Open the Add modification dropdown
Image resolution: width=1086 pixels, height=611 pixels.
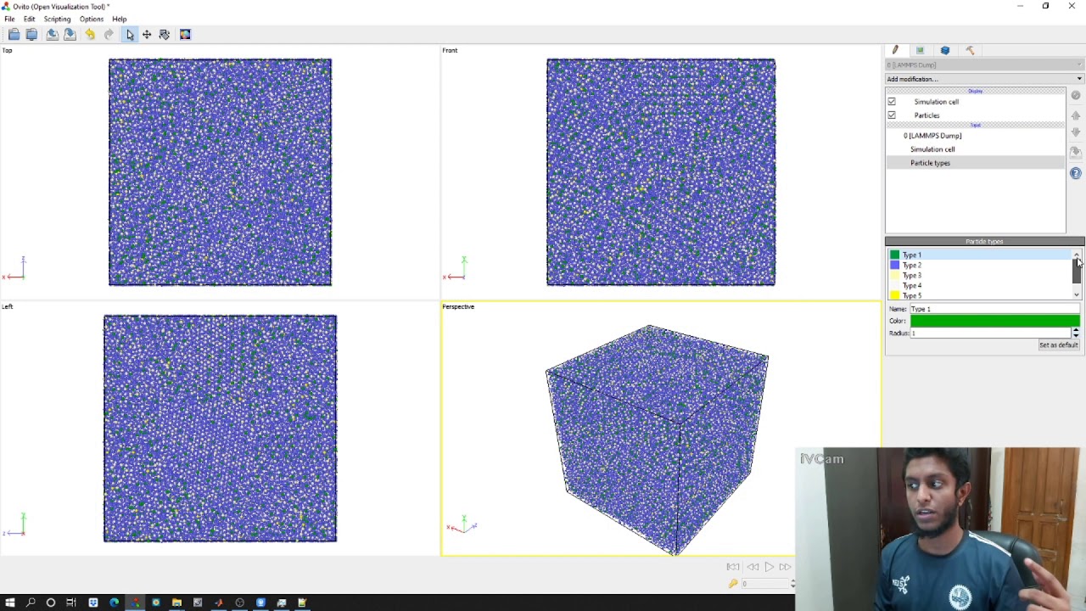pos(984,79)
